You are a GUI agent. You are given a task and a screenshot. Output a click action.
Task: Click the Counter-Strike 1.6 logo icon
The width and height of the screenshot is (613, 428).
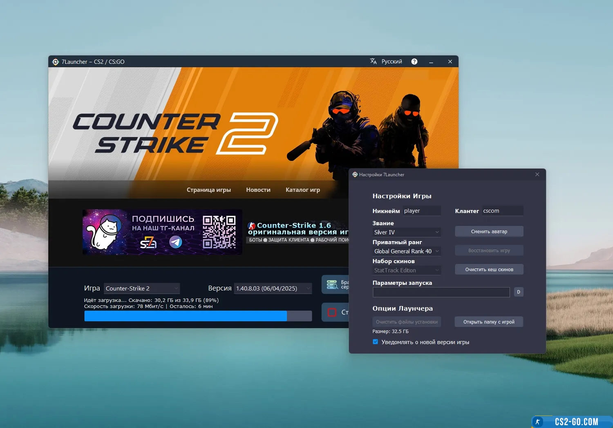pos(252,226)
